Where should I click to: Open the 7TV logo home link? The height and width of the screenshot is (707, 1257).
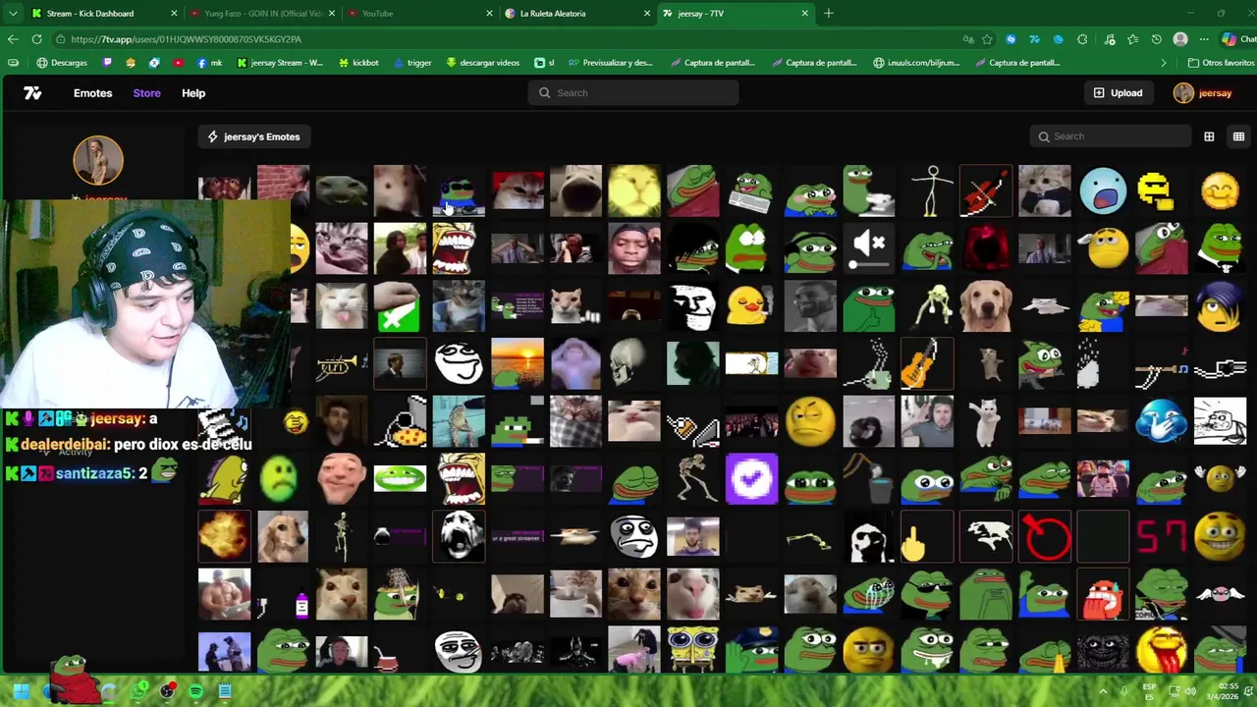click(x=32, y=93)
